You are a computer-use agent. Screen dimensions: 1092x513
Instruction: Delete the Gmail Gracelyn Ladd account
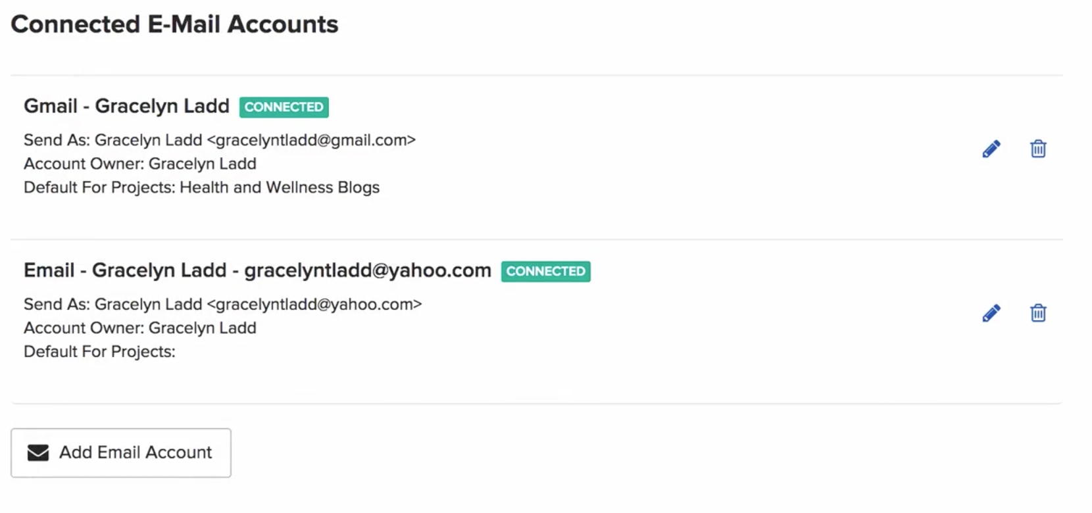click(x=1038, y=149)
